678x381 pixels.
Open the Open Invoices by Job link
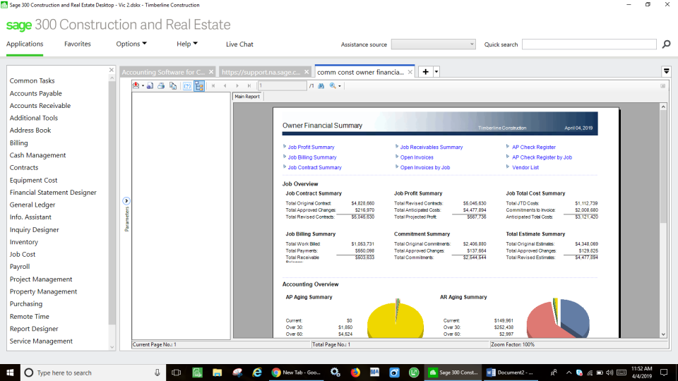pos(425,168)
